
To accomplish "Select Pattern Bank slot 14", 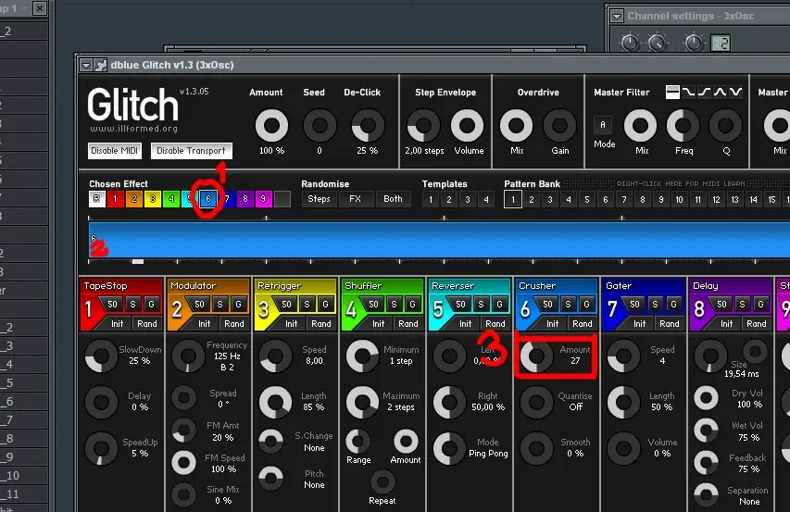I will (753, 199).
